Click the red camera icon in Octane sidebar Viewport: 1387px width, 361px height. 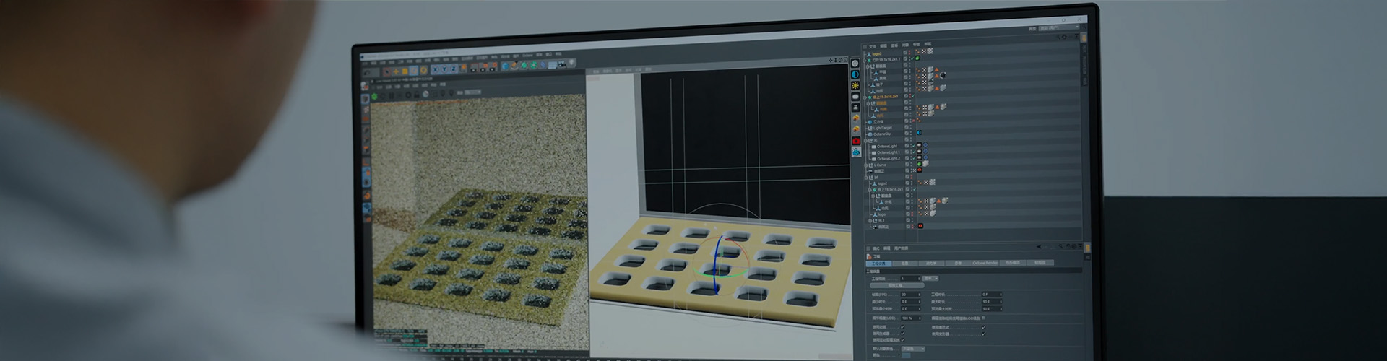tap(856, 141)
